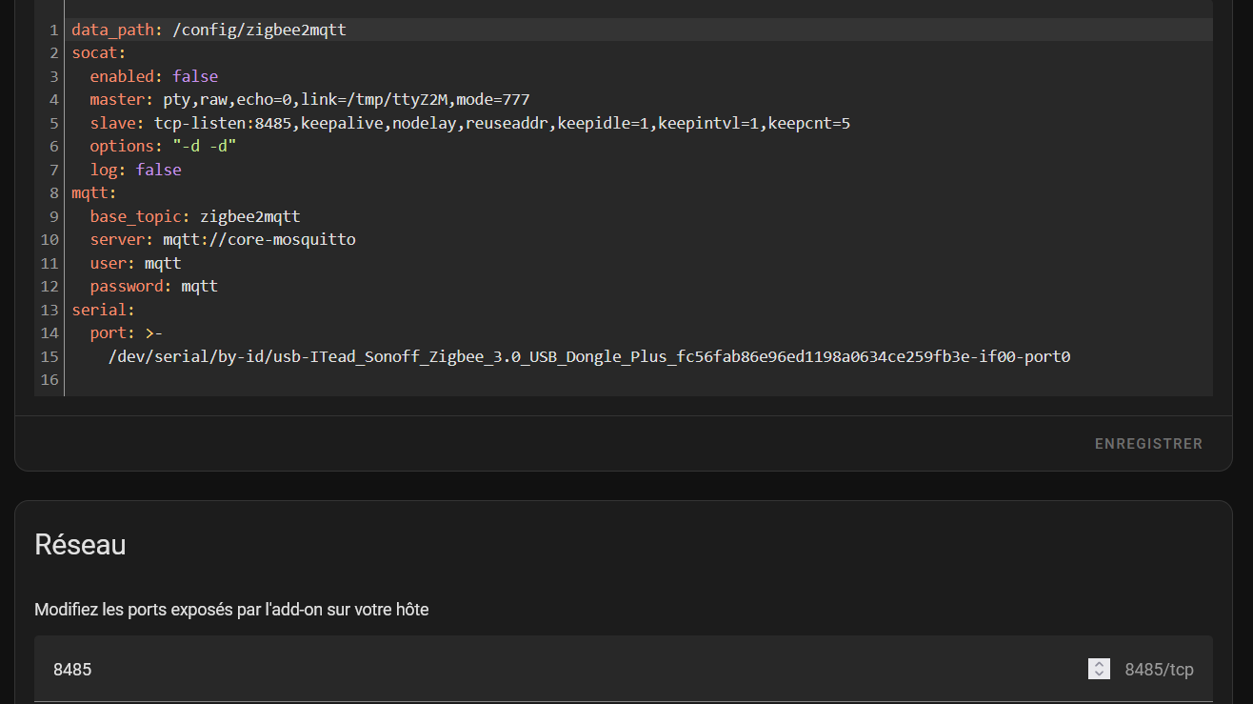Click the /dev/serial/by-id Sonoff dongle path line
Screen dimensions: 1253x704
589,356
